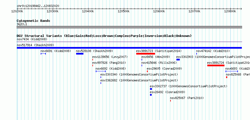Click the nsv6693 blue bracket glyph
Screen dimensions: 250x120
[x=231, y=71]
